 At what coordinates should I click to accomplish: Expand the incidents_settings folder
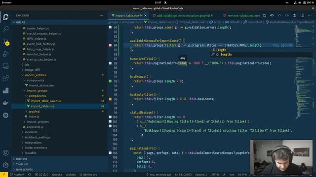coord(60,137)
